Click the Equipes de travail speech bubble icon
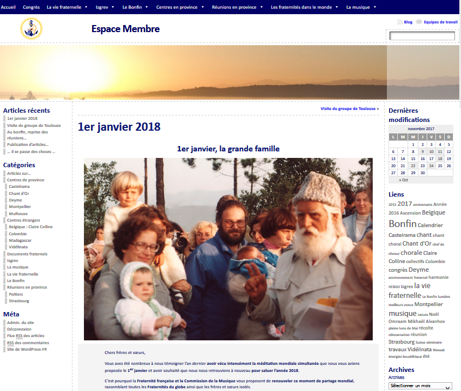 tap(418, 22)
